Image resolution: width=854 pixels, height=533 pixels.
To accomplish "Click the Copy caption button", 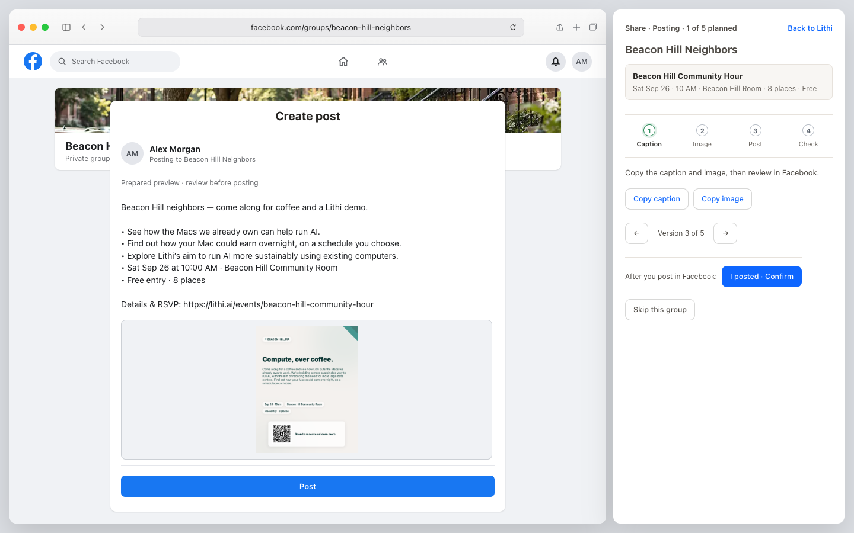I will (x=657, y=199).
